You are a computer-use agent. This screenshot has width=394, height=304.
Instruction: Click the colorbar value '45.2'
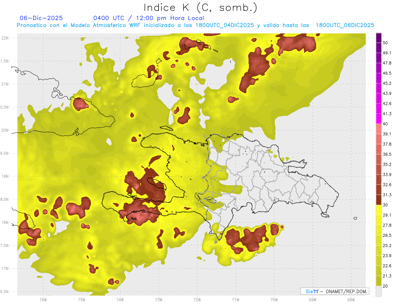click(387, 83)
